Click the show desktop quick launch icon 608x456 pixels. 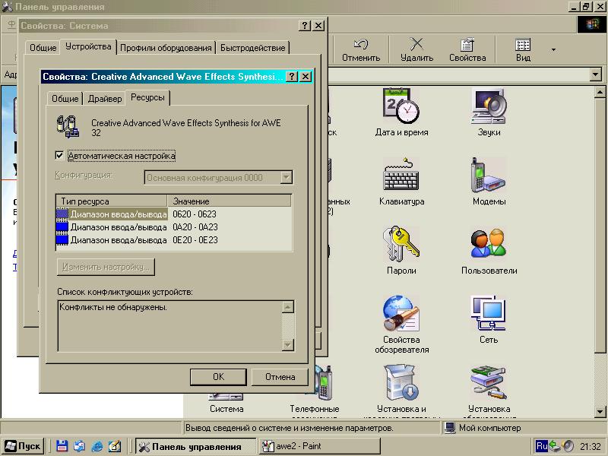coord(115,446)
